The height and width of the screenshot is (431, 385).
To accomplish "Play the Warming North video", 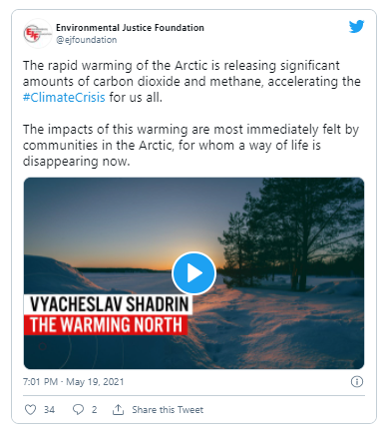I will [193, 273].
